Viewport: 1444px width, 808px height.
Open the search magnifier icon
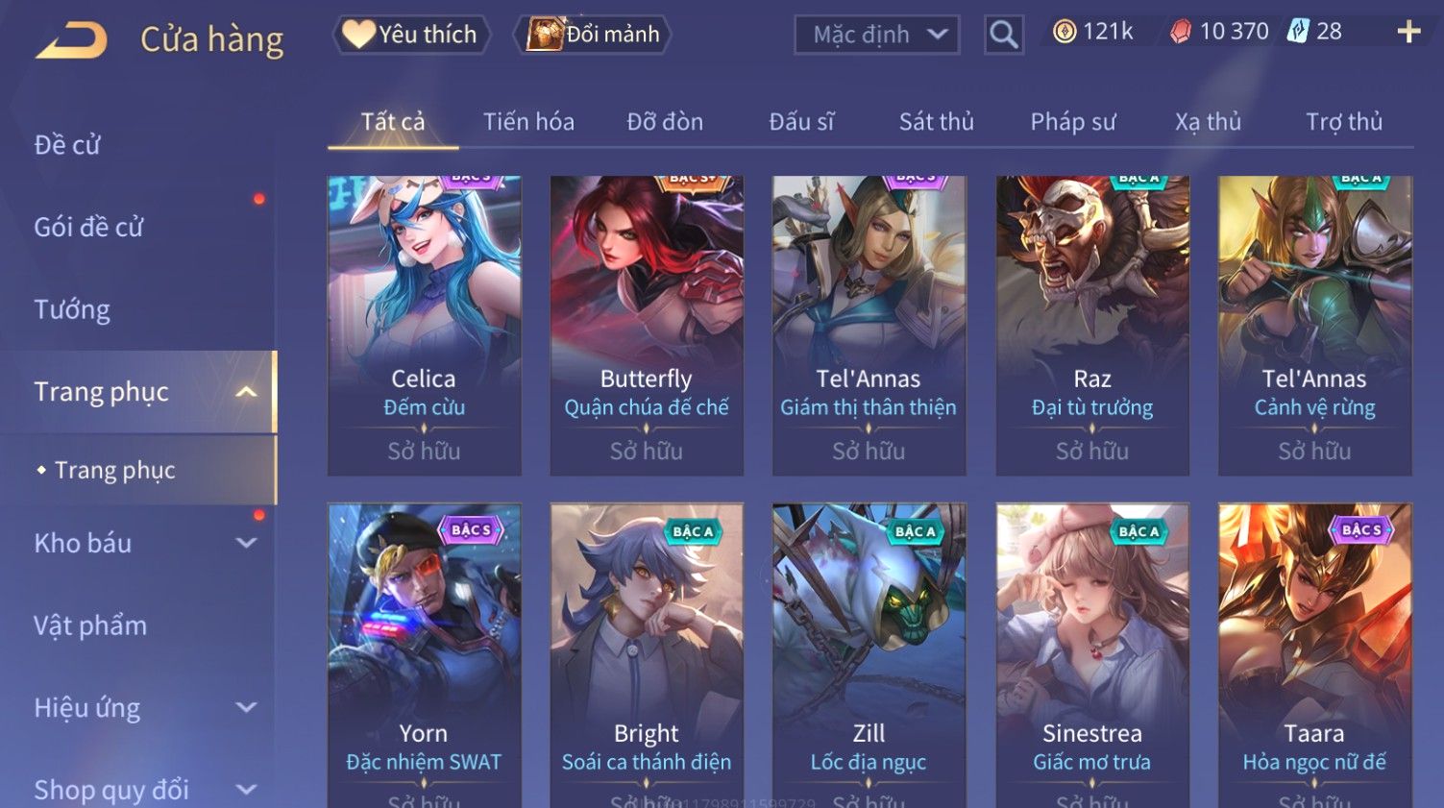tap(1004, 36)
